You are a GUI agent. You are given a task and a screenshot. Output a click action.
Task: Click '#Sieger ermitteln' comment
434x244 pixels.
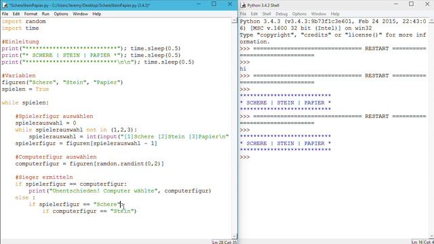[x=44, y=177]
